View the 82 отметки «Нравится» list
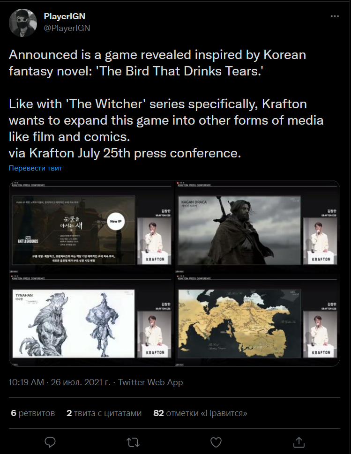 (x=200, y=413)
